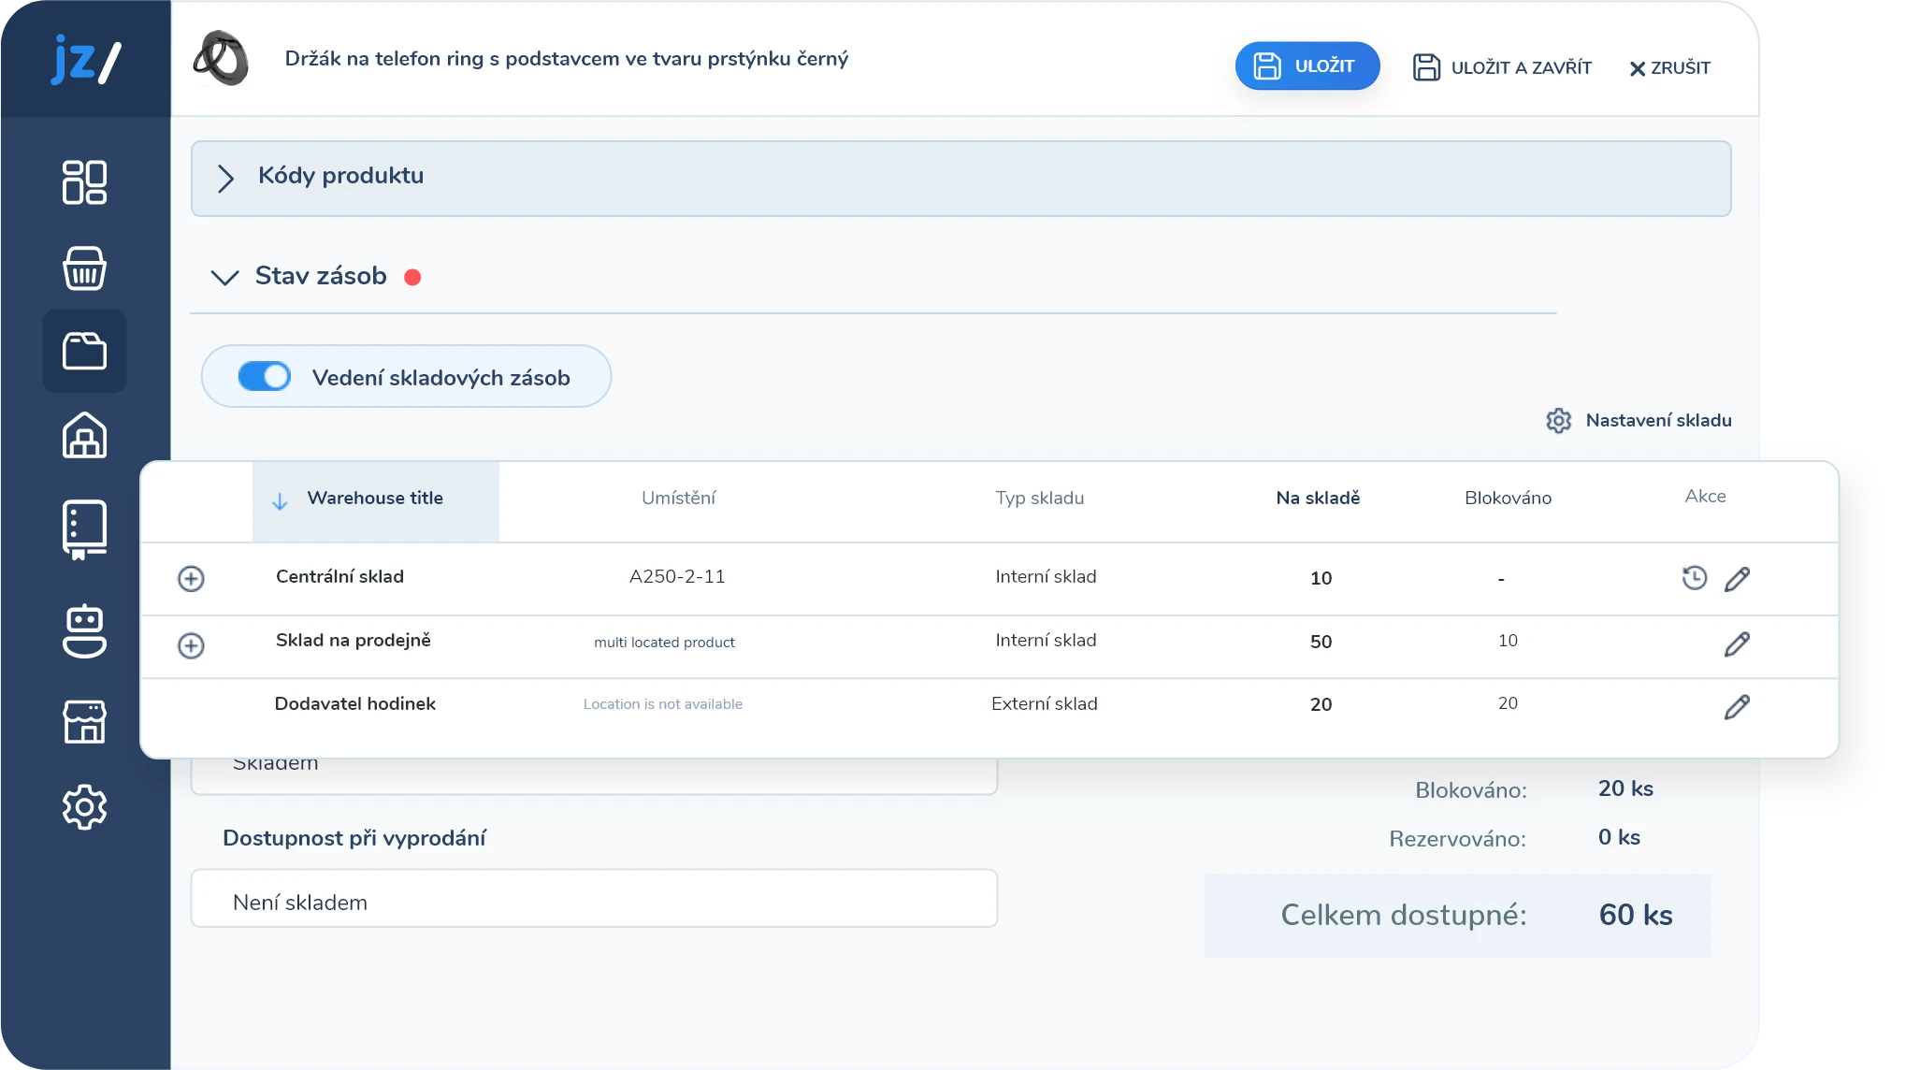Sort by Warehouse title column
The width and height of the screenshot is (1906, 1070).
click(375, 499)
